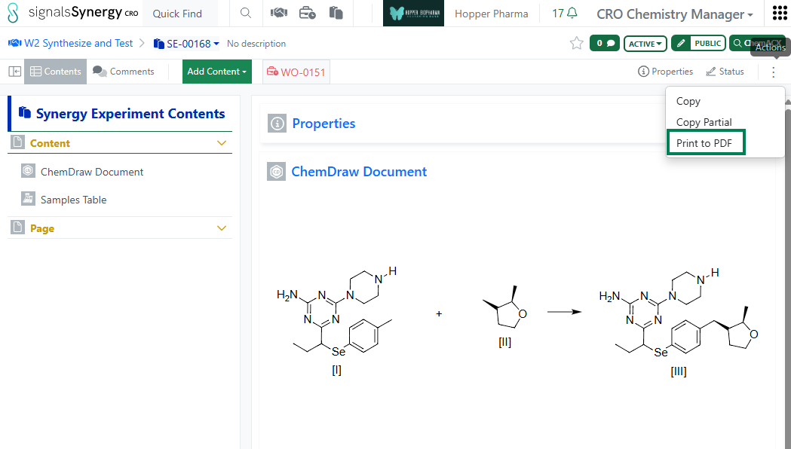Click the ChemDraw Document tree icon
Screen dimensions: 791x449
click(x=28, y=171)
